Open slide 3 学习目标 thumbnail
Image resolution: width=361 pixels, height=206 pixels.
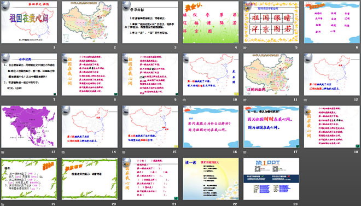pos(150,22)
